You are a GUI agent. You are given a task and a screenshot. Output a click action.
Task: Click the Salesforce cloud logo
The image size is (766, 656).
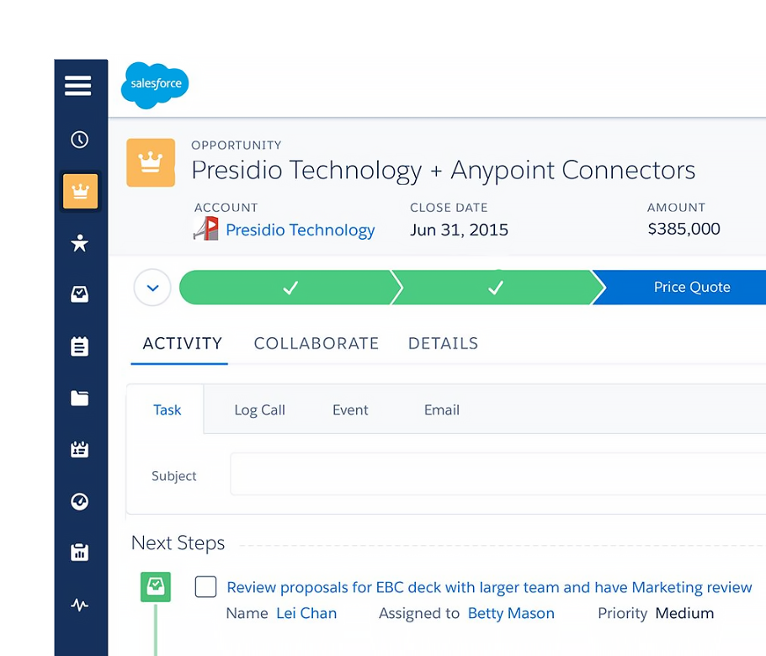point(155,85)
